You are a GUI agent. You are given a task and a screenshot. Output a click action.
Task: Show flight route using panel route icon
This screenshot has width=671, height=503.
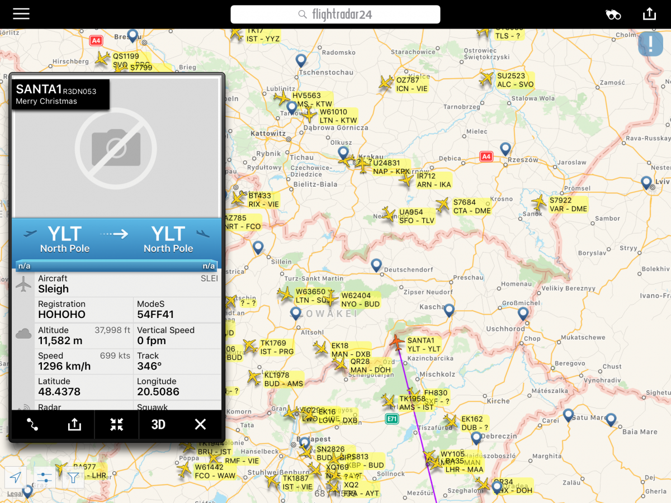(x=32, y=425)
